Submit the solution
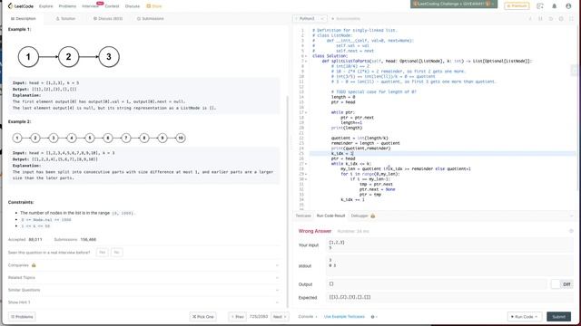Viewport: 581px width, 326px height. pos(559,317)
